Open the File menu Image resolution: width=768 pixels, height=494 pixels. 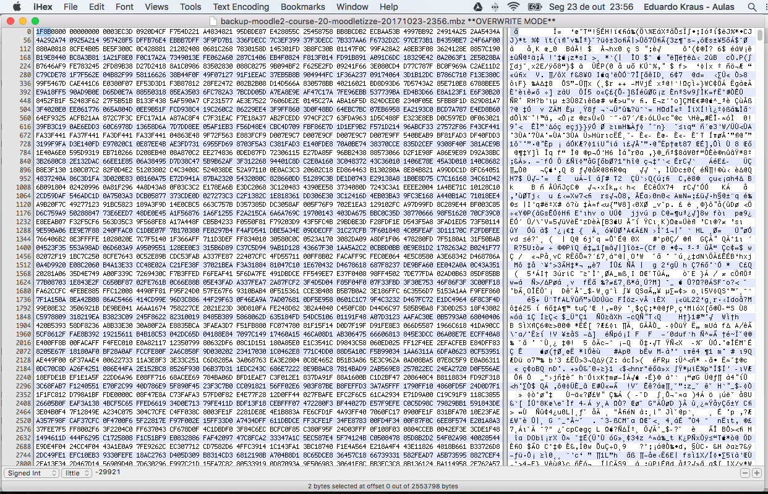coord(70,7)
